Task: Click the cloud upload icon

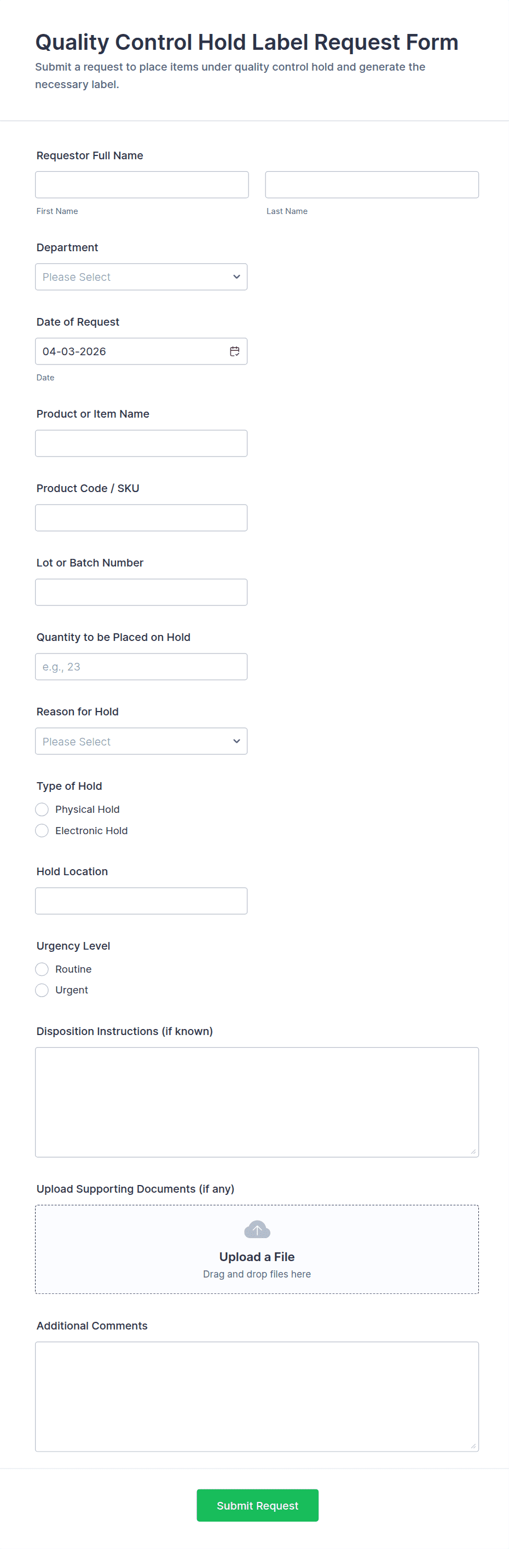Action: pyautogui.click(x=257, y=1229)
